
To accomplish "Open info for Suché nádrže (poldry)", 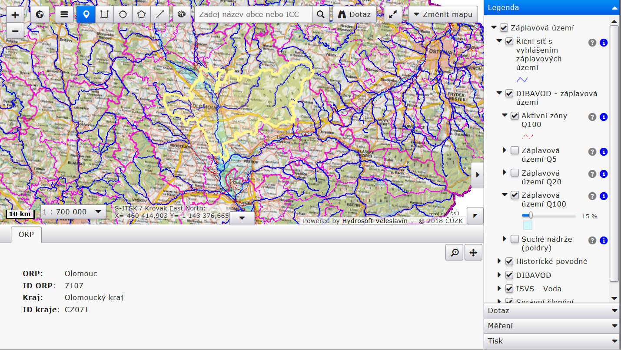I will [x=604, y=240].
